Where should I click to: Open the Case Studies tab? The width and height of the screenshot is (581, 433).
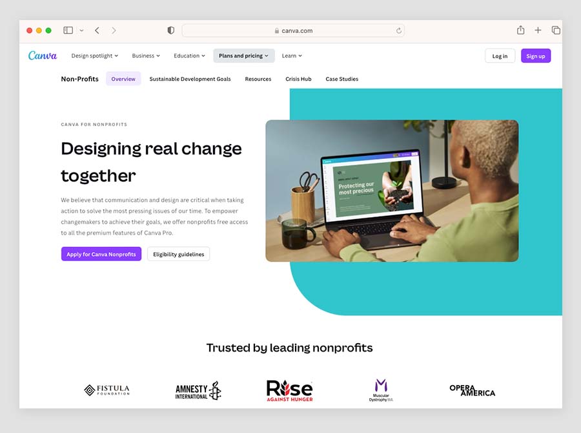pyautogui.click(x=342, y=79)
